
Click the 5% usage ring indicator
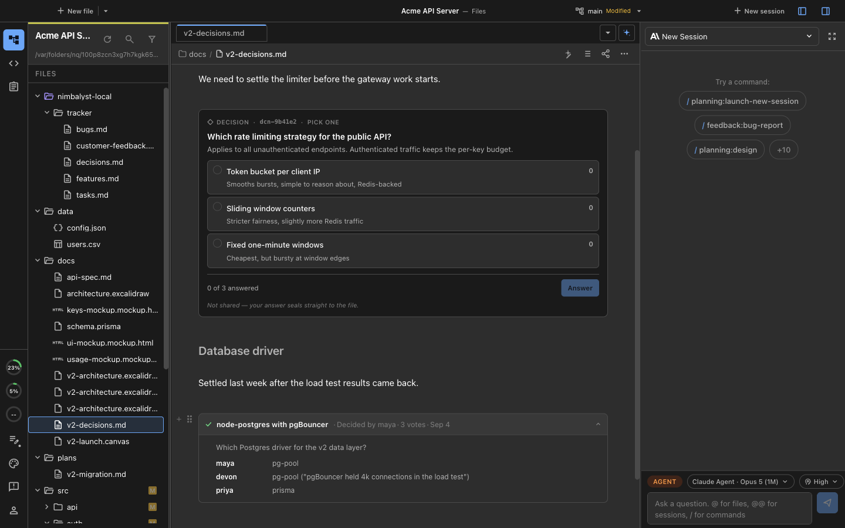(x=13, y=391)
